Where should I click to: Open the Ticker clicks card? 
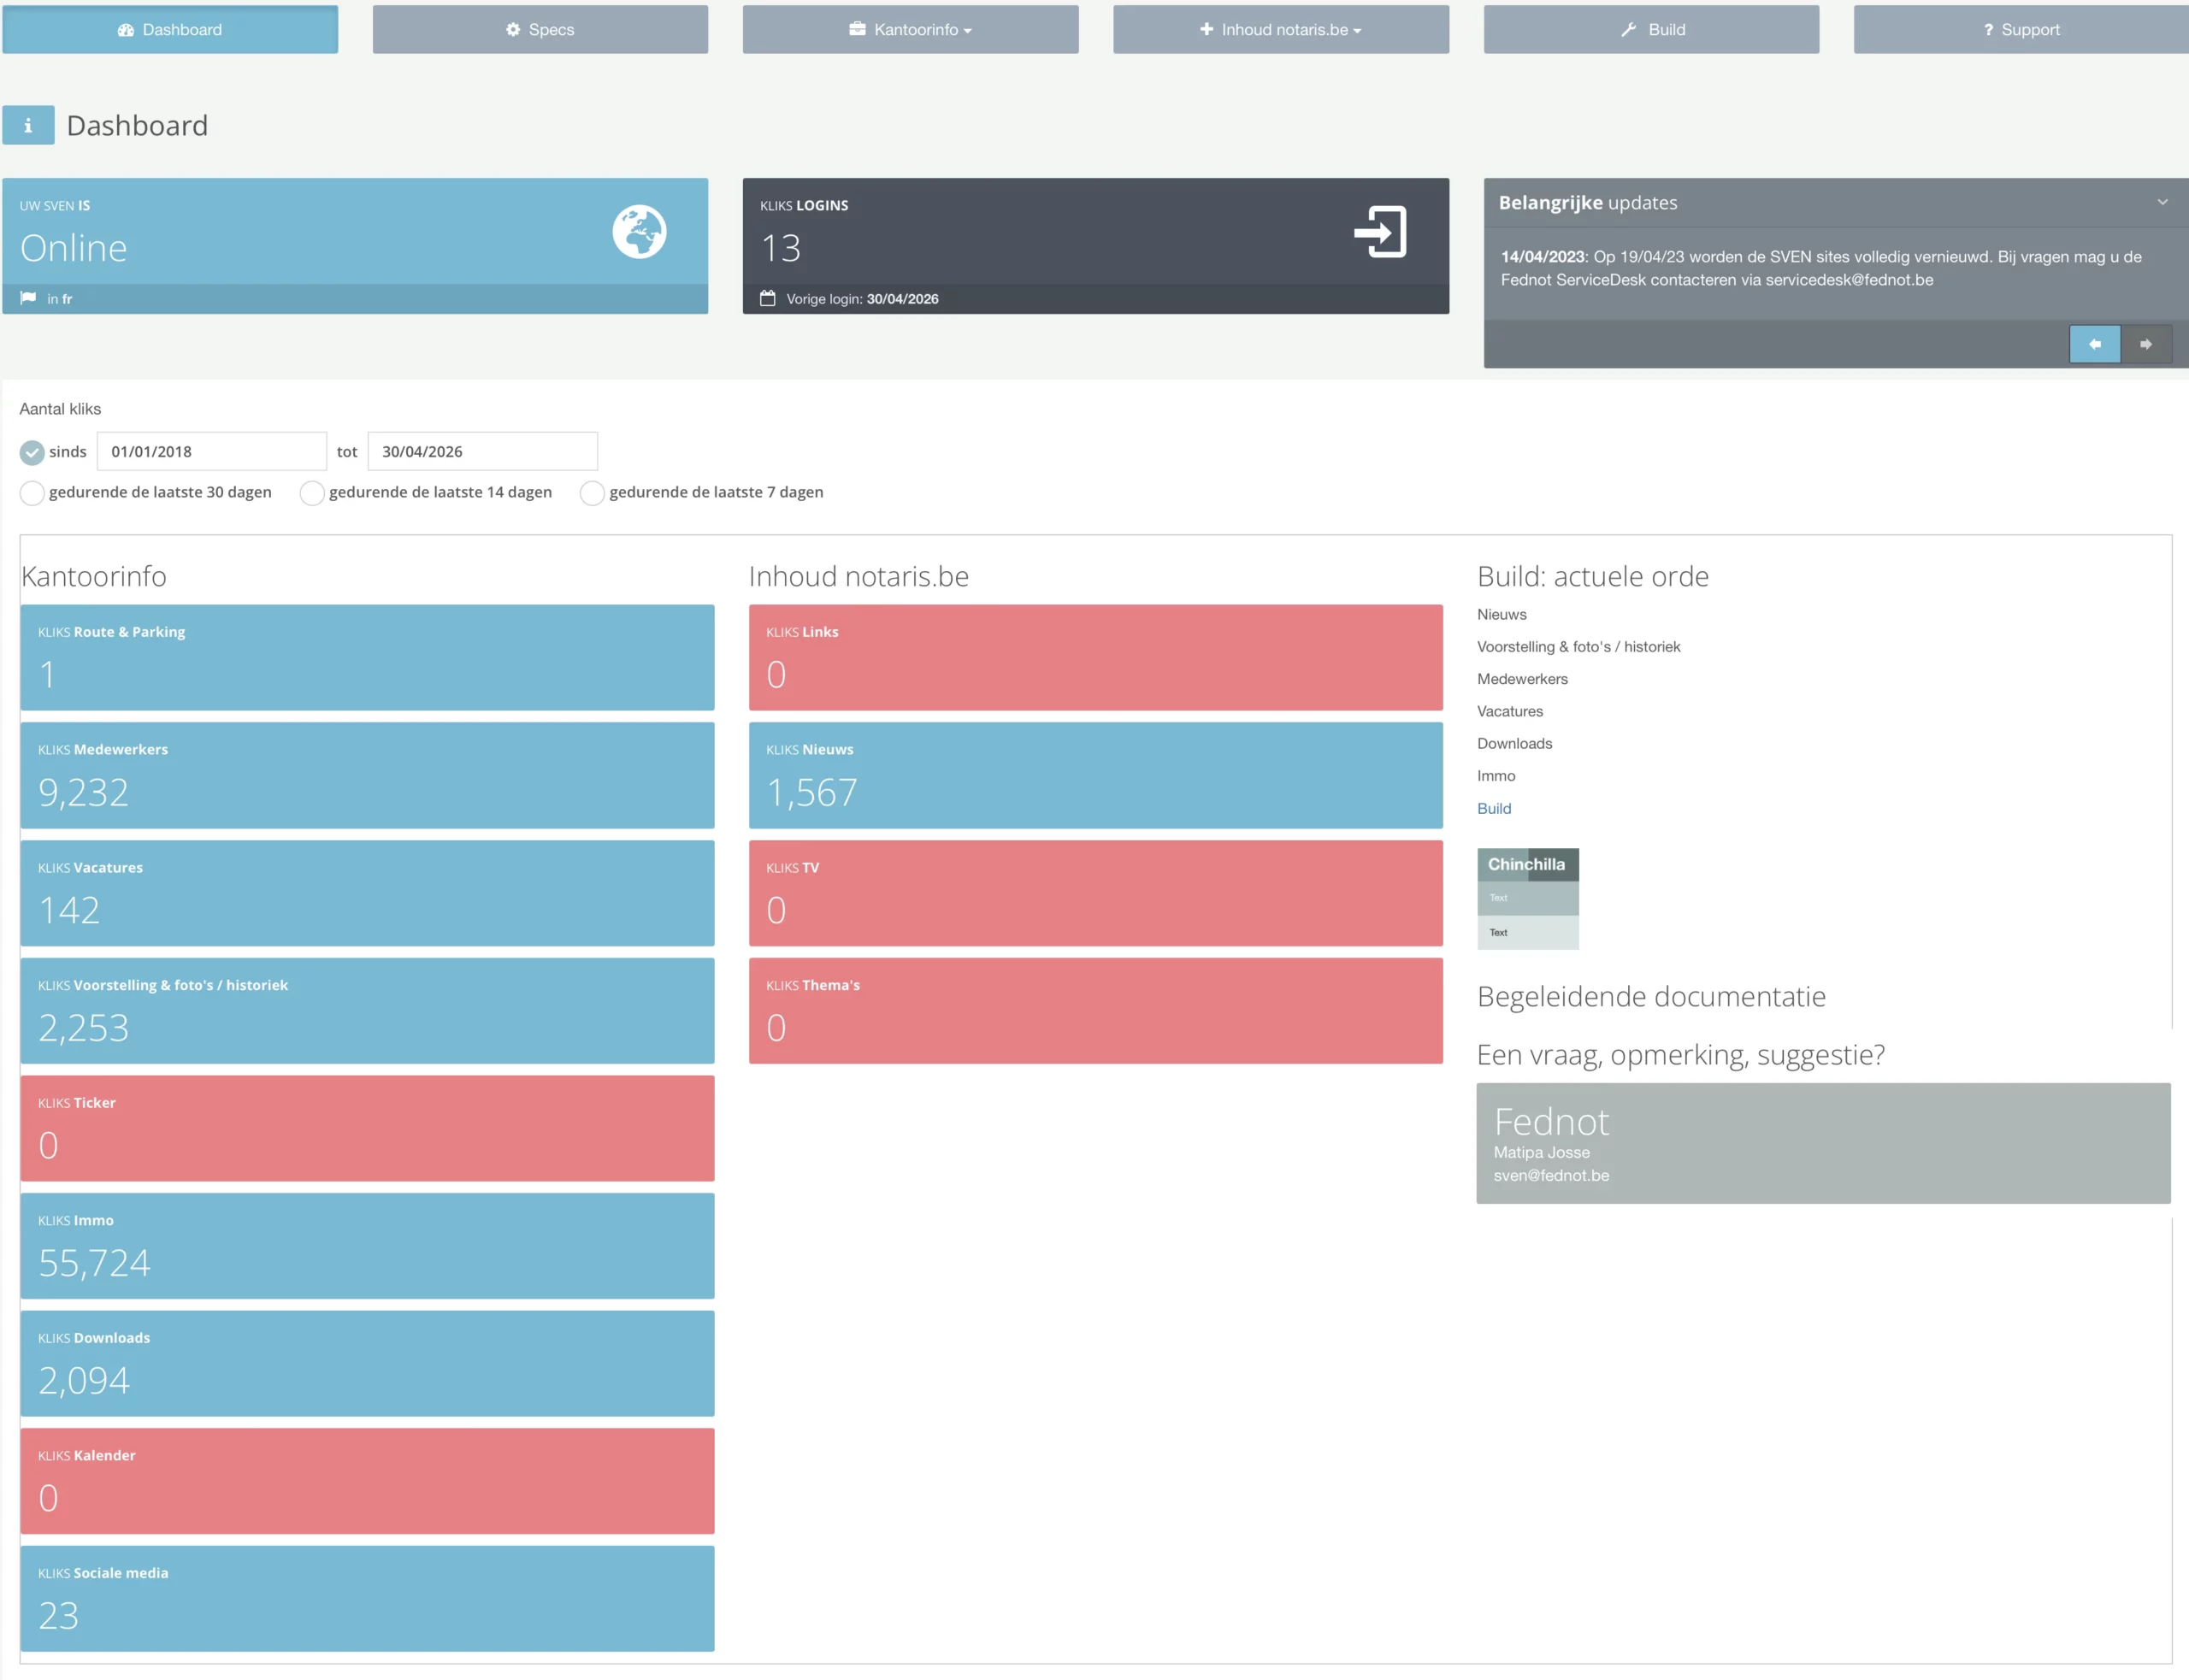point(367,1128)
